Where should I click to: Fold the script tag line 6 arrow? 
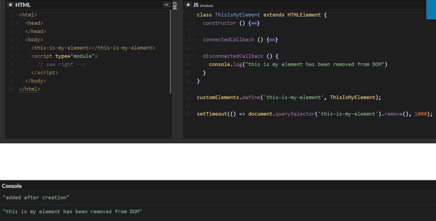[17, 56]
